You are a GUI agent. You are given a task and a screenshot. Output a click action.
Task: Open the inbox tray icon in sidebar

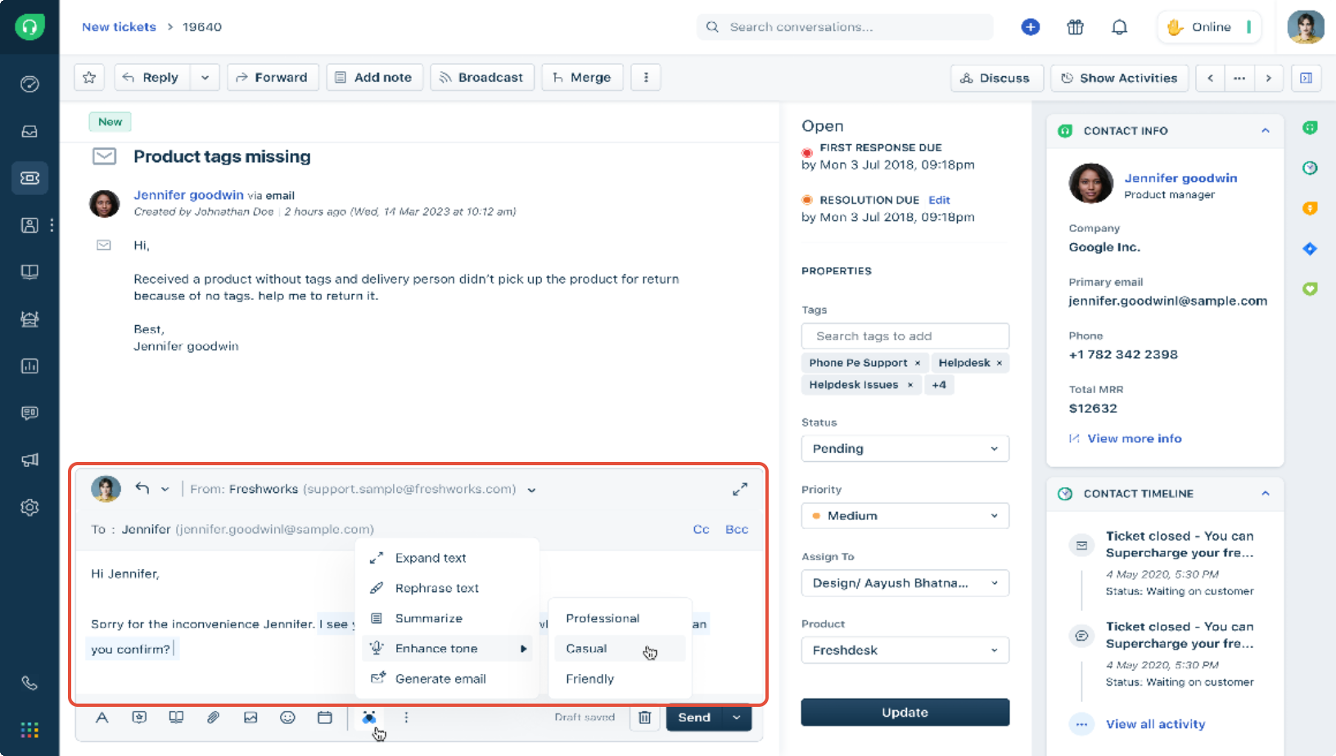29,131
